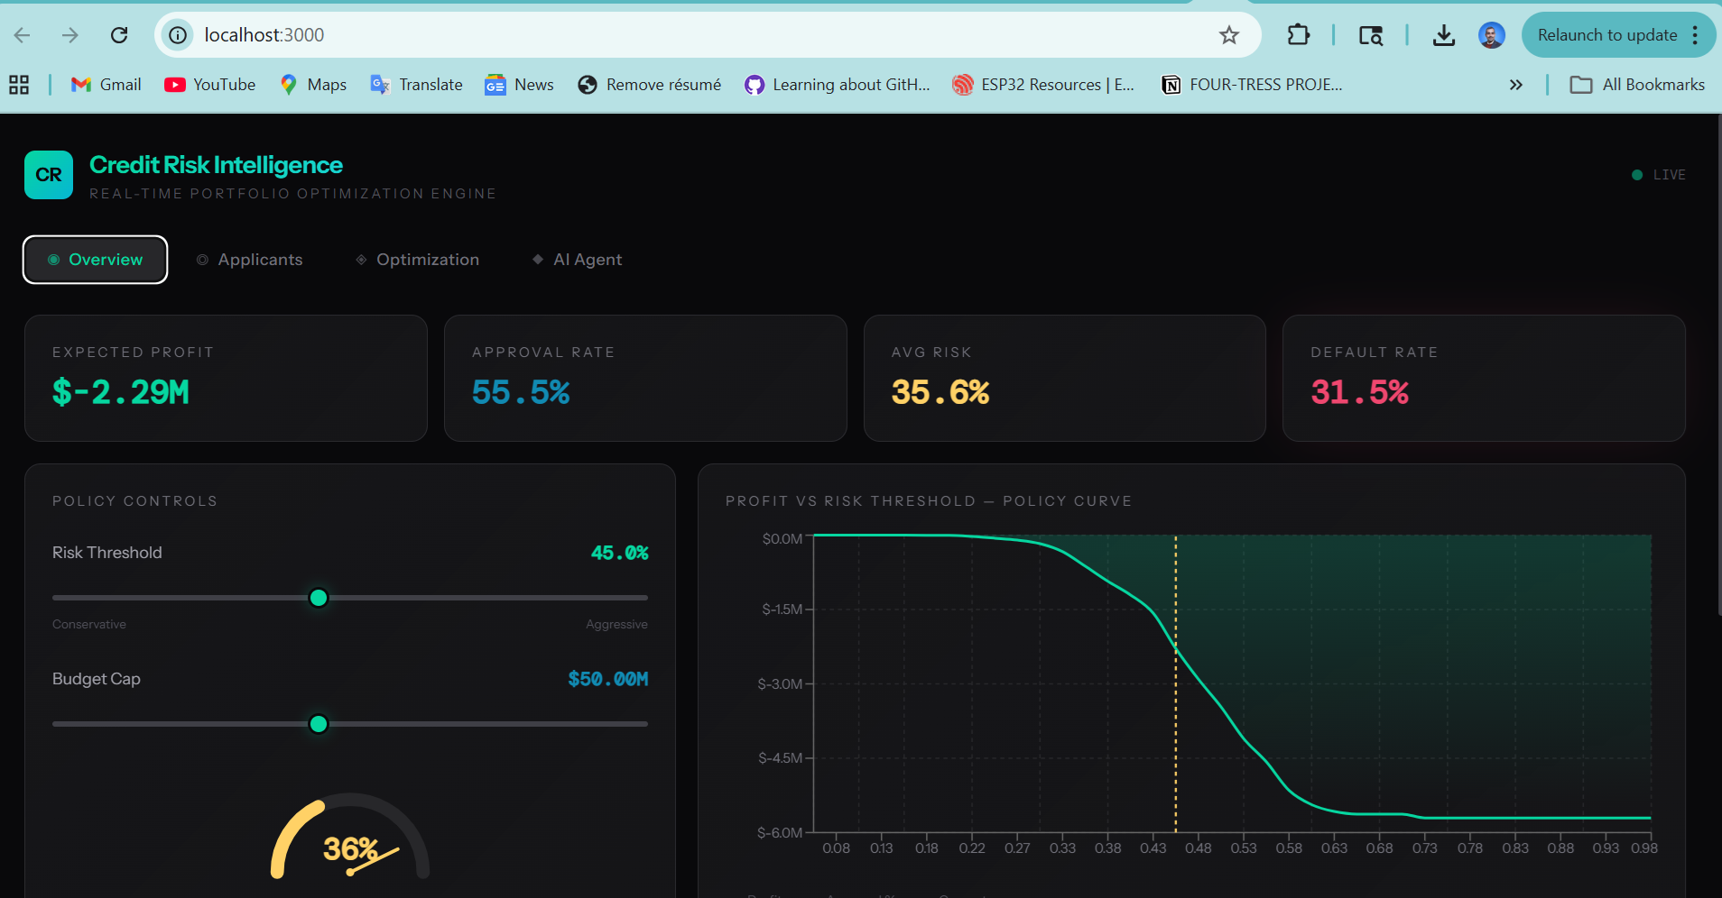The image size is (1722, 898).
Task: Open the downloads icon in the toolbar
Action: pyautogui.click(x=1443, y=35)
